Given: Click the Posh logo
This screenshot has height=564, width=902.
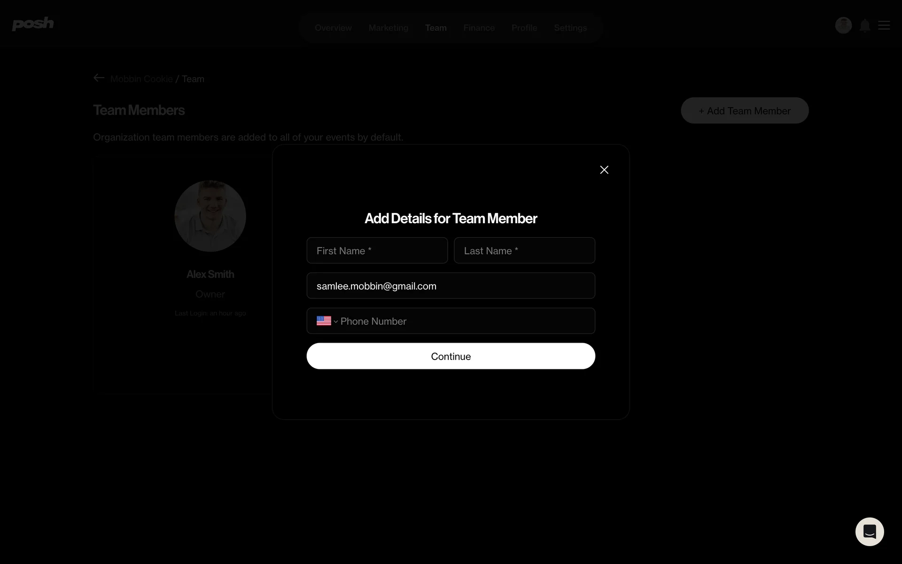Looking at the screenshot, I should [33, 23].
